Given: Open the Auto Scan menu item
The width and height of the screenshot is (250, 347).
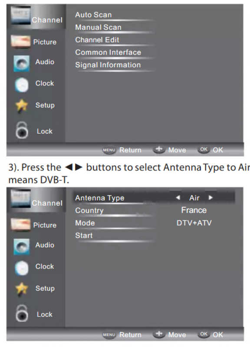Looking at the screenshot, I should pos(93,15).
